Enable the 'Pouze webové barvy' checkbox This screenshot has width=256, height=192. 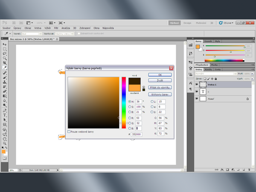tap(69, 132)
